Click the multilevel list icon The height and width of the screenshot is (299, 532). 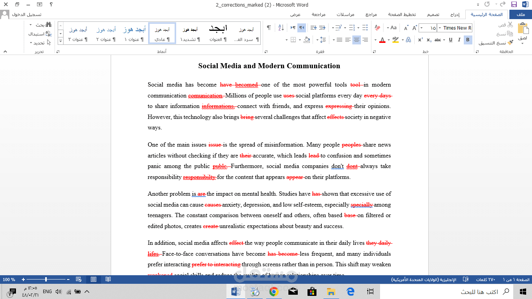[x=338, y=28]
